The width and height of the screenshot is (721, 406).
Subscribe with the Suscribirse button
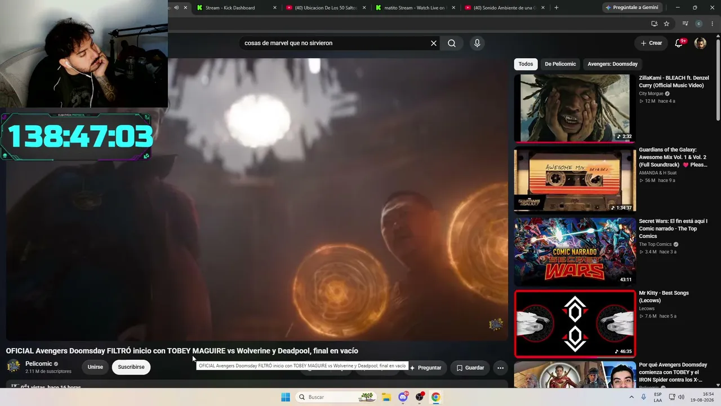[131, 367]
